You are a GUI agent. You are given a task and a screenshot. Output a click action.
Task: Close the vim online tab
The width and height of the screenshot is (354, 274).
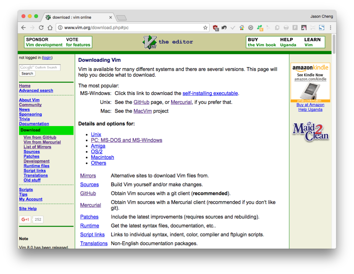click(x=110, y=17)
